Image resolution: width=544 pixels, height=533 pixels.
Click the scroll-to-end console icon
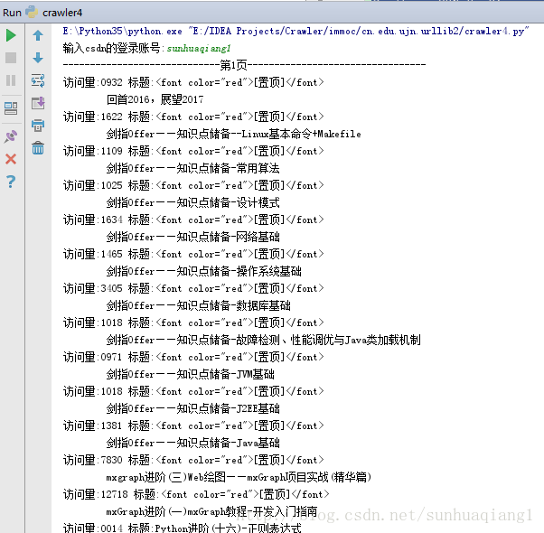[x=38, y=103]
